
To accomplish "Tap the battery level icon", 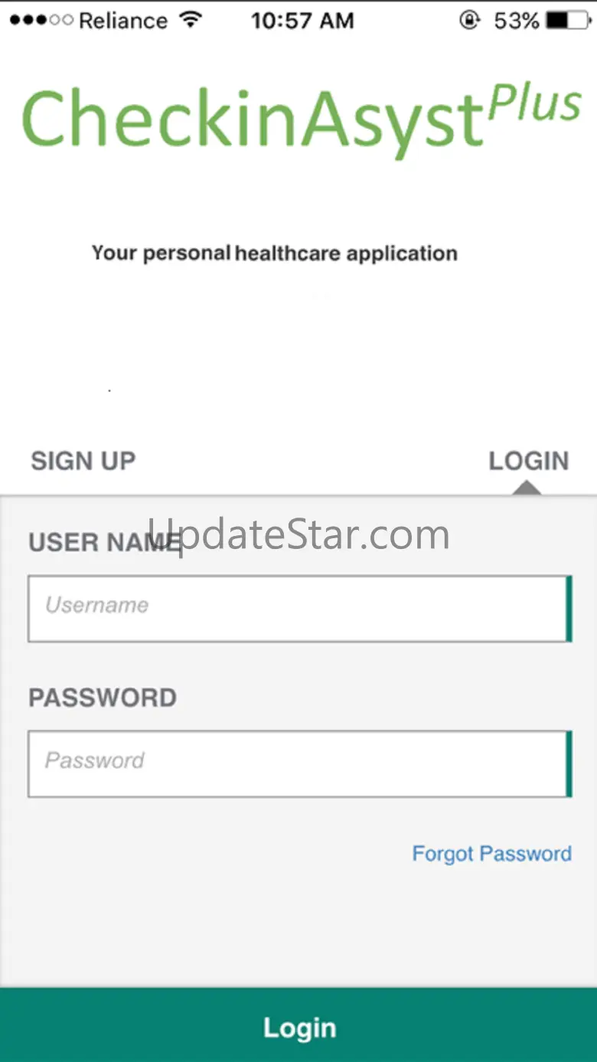I will (567, 20).
